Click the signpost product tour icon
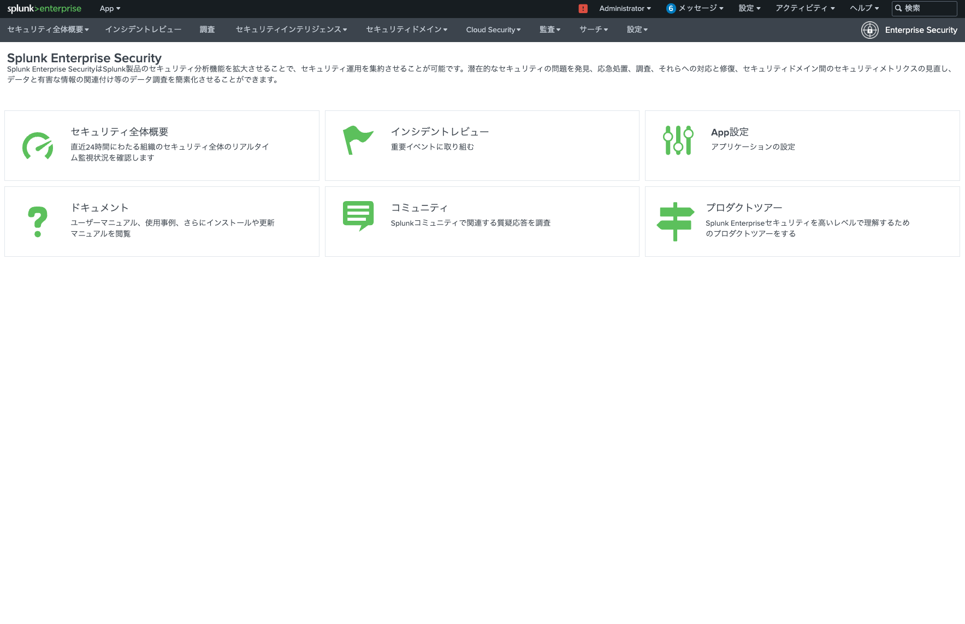The width and height of the screenshot is (965, 624). (x=676, y=221)
